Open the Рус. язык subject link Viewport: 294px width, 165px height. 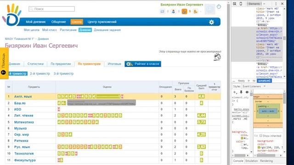click(x=22, y=147)
